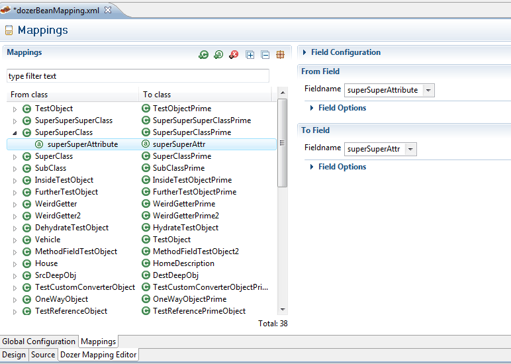Switch to the Design tab
Viewport: 511px width, 364px height.
point(14,355)
